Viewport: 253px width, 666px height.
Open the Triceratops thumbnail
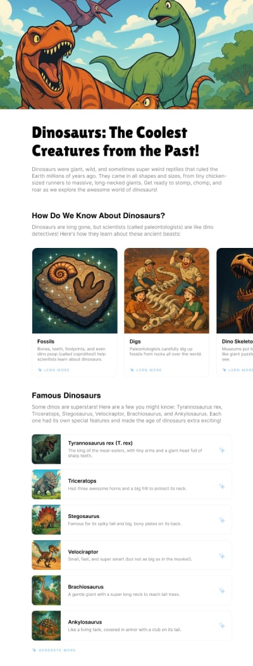coord(46,484)
